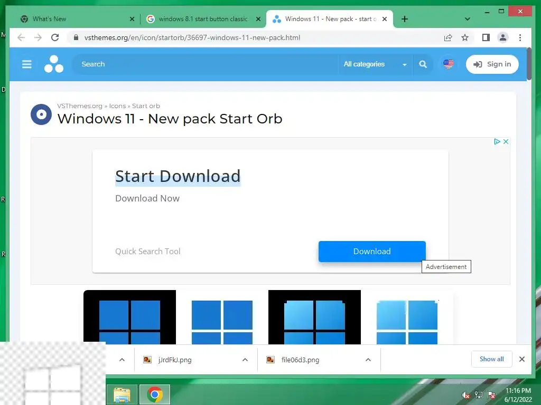Click the muted volume tray icon
This screenshot has height=405, width=541.
(466, 395)
